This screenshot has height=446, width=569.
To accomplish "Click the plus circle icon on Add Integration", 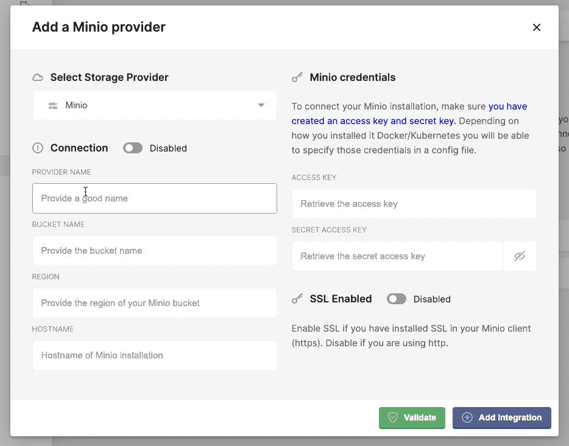I will coord(467,418).
